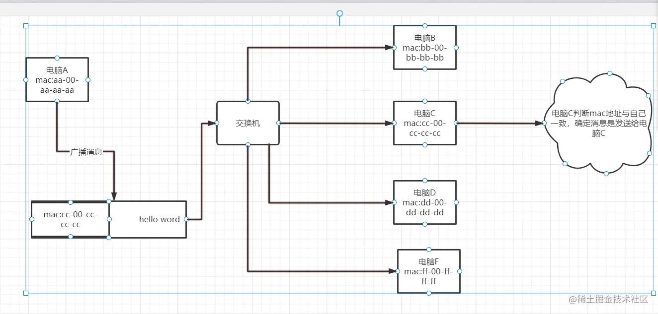Click the bottom-right selection resize handle
Viewport: 658px width, 314px height.
pos(654,293)
